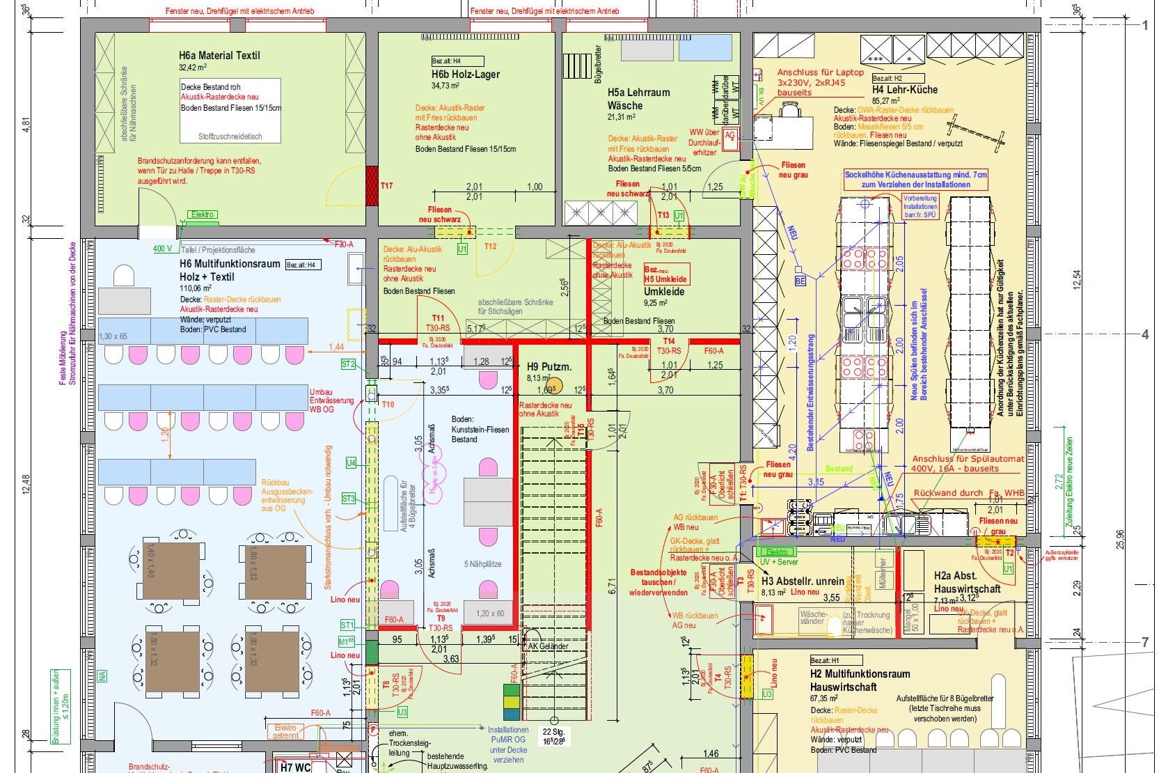Click the '1,20 x 60' table dimension
The width and height of the screenshot is (1159, 773).
coord(490,614)
